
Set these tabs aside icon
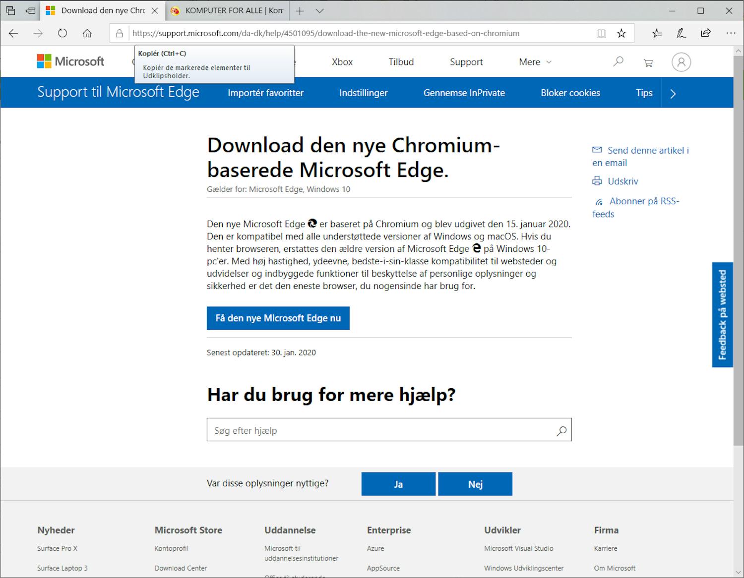tap(31, 10)
